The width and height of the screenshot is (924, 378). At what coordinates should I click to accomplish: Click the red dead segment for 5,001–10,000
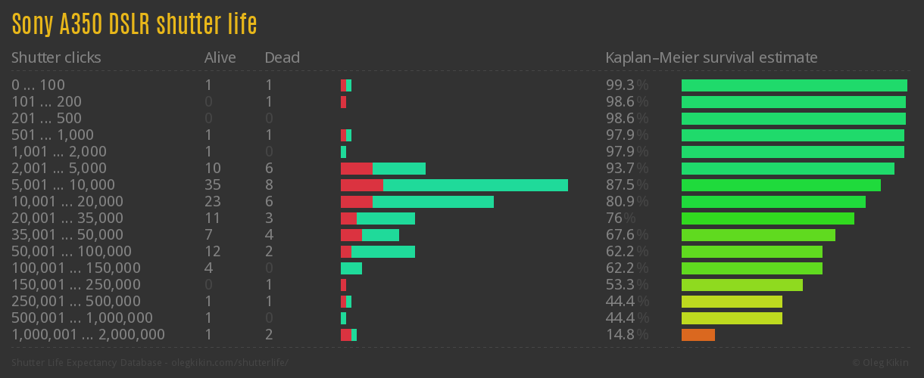pos(361,185)
